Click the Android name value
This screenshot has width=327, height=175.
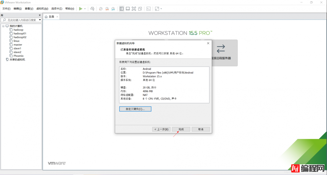point(147,69)
